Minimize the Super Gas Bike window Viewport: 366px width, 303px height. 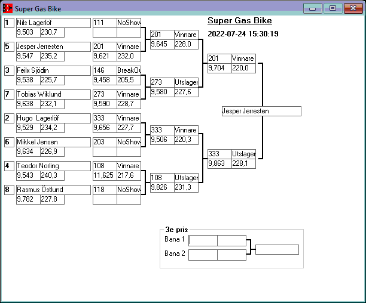(312, 8)
